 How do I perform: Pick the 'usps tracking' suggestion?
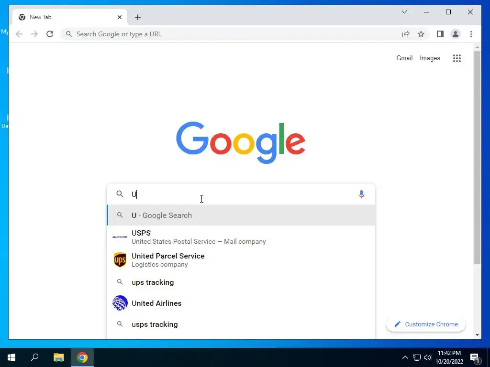click(241, 324)
